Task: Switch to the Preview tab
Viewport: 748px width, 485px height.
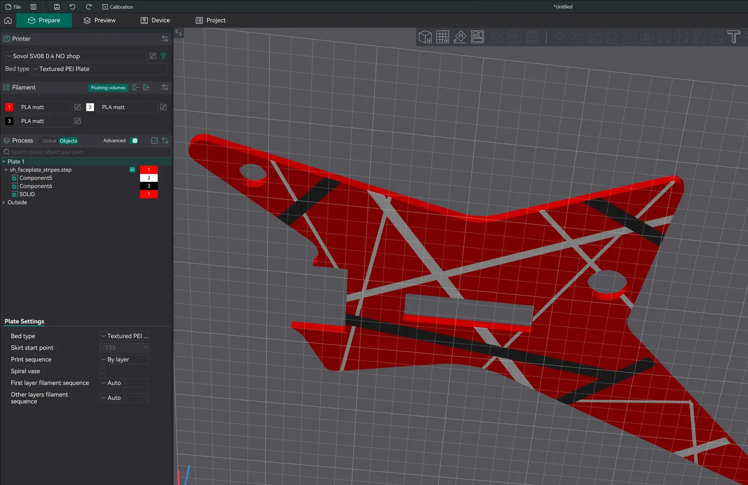Action: point(99,21)
